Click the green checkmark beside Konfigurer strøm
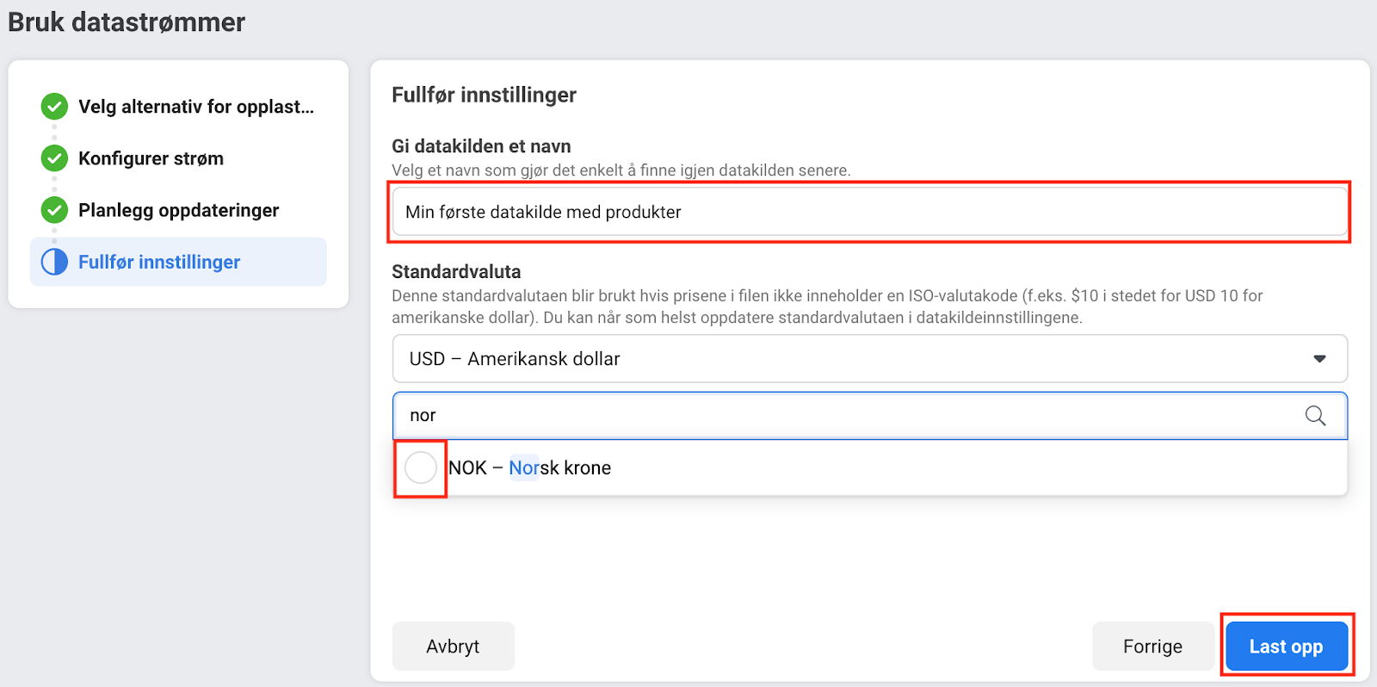Viewport: 1377px width, 687px height. pos(54,158)
